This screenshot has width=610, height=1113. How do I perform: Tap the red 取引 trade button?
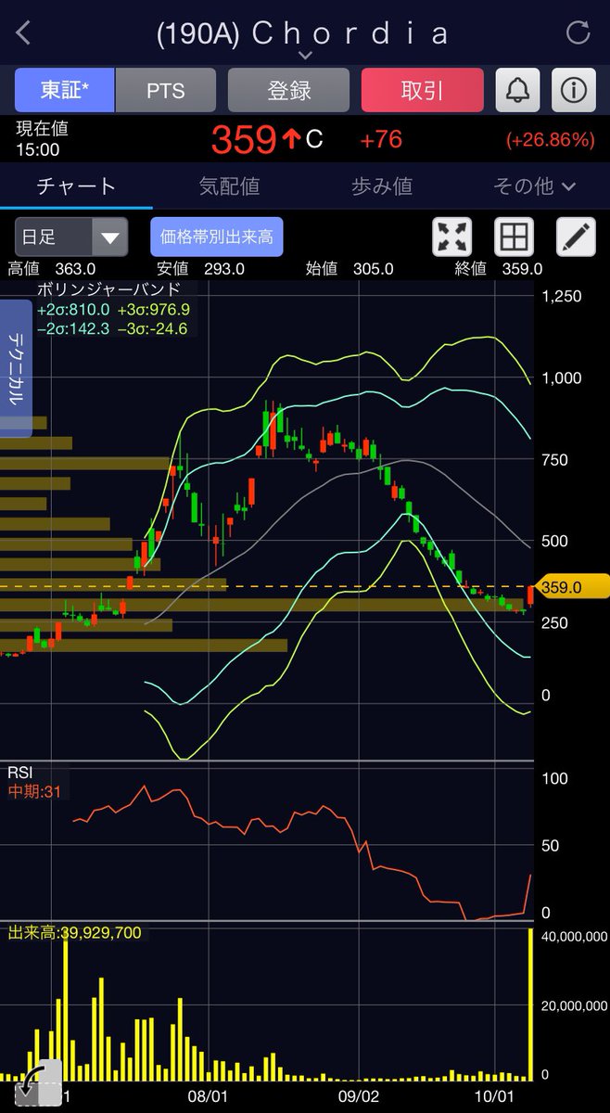tap(422, 90)
